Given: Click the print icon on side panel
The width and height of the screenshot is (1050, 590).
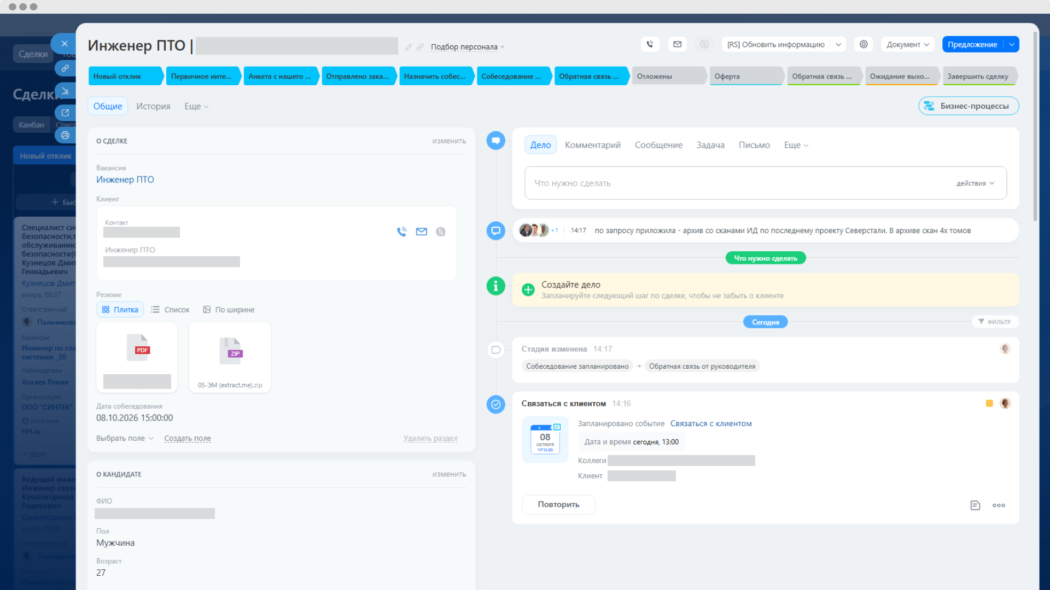Looking at the screenshot, I should coord(65,135).
